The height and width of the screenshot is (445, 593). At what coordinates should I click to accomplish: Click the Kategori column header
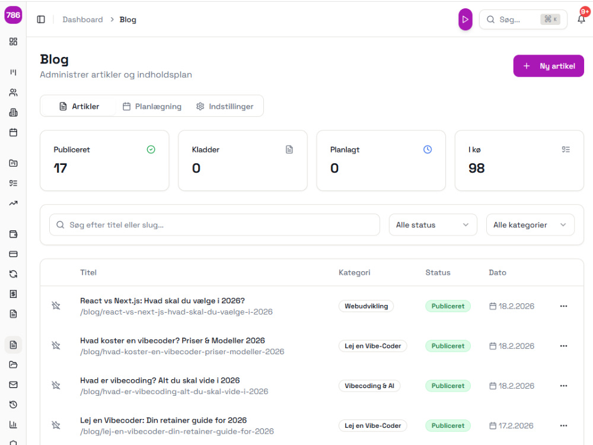tap(355, 272)
